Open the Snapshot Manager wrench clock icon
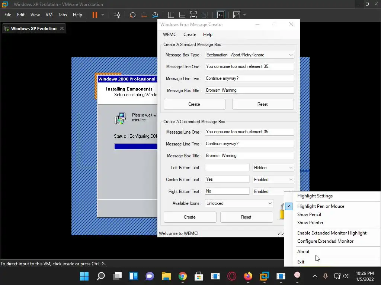381x285 pixels. [155, 15]
